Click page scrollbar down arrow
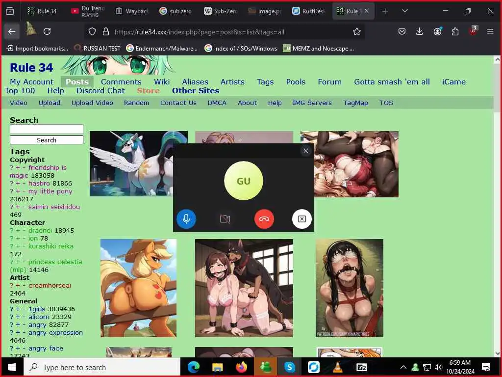Viewport: 502px width, 377px height. (x=497, y=353)
